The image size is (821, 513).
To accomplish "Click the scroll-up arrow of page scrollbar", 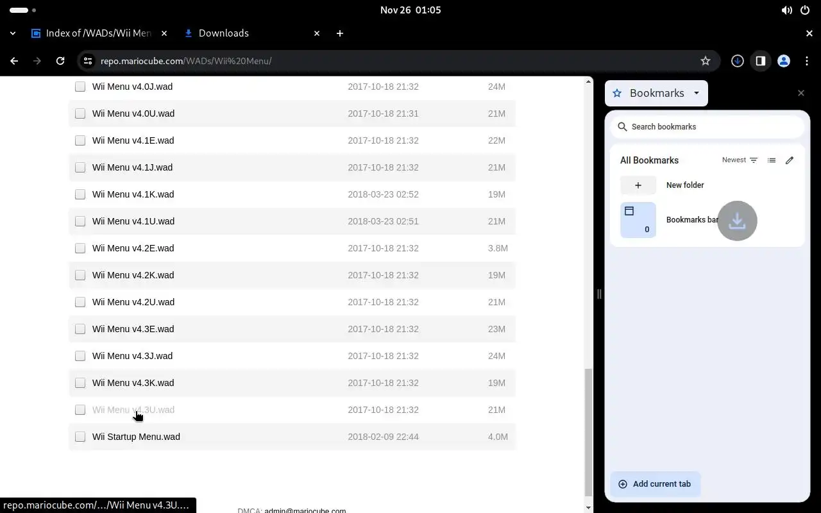I will tap(589, 81).
